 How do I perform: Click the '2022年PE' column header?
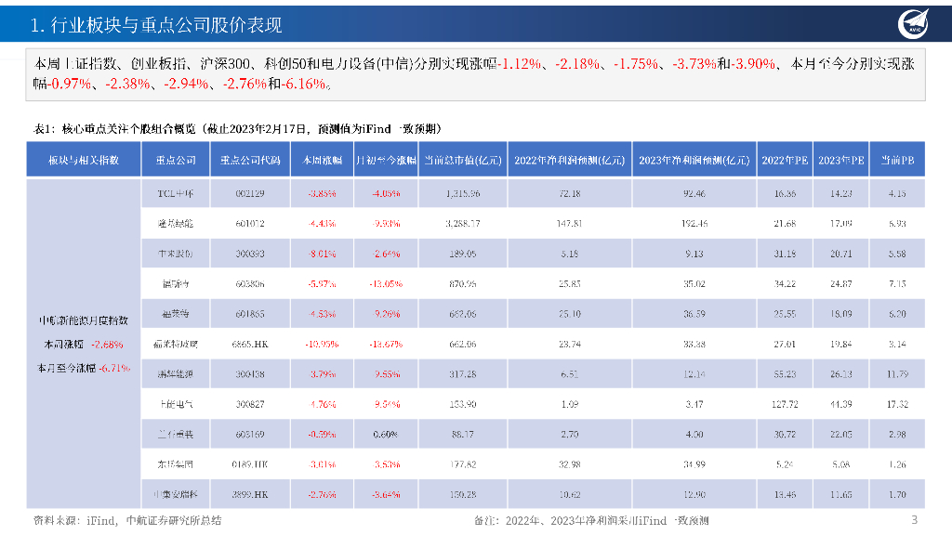click(785, 160)
